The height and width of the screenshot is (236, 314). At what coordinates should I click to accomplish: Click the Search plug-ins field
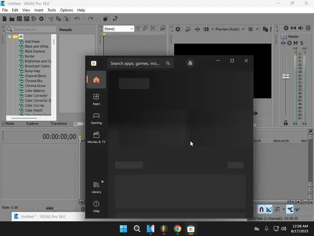[x=32, y=29]
